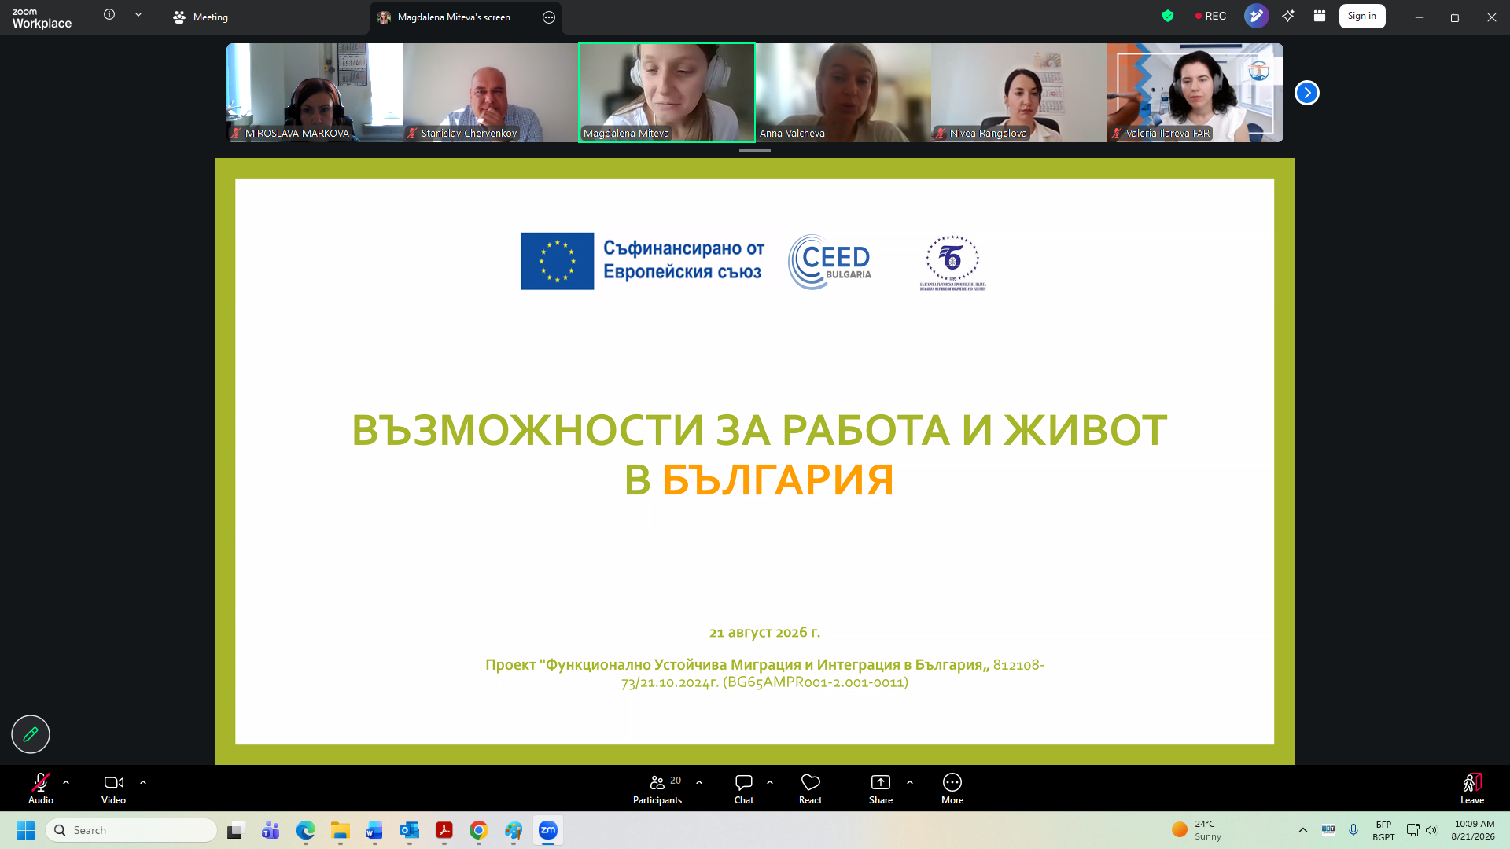Open the More options menu

(952, 788)
